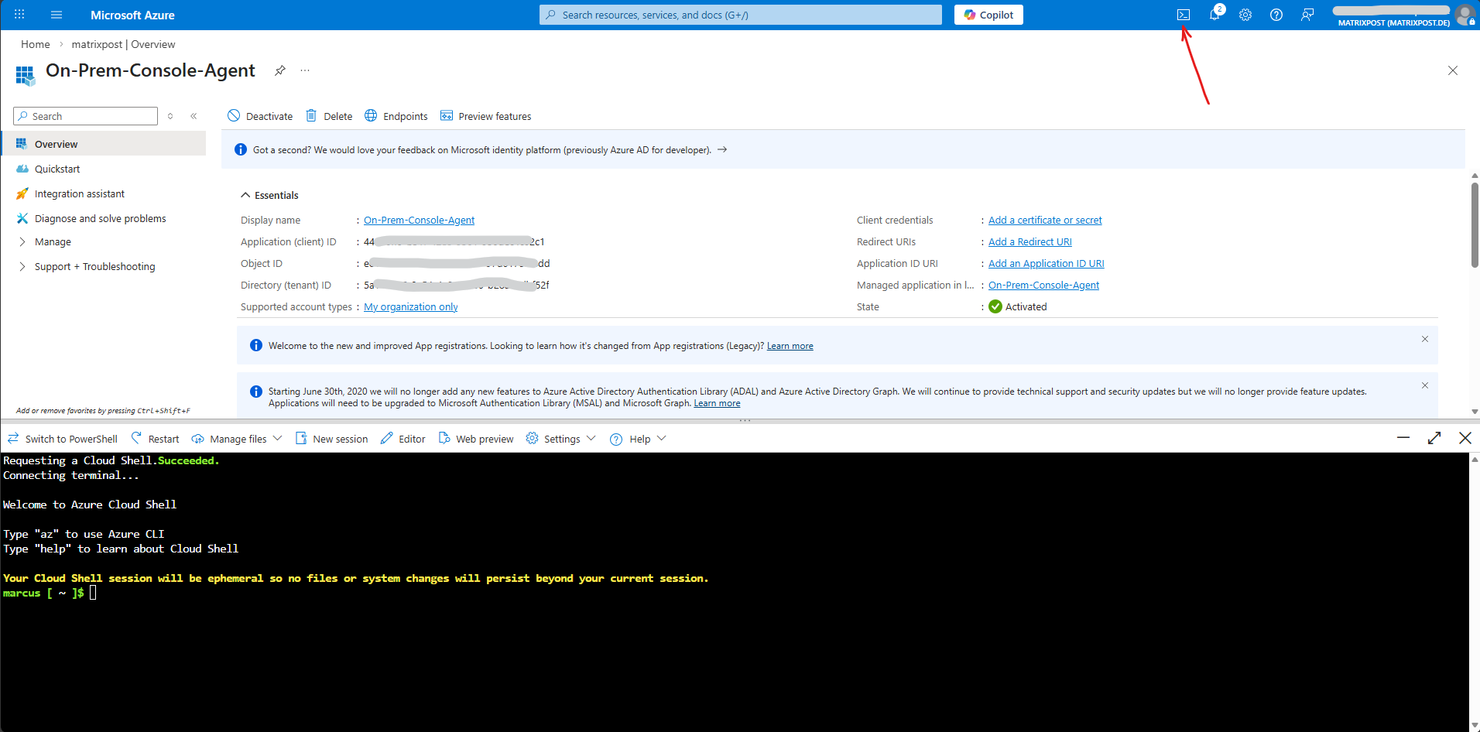This screenshot has width=1480, height=732.
Task: Open Cloud Shell from the top bar
Action: click(1184, 15)
